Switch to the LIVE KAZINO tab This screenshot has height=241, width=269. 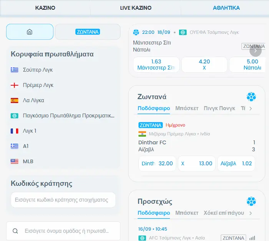[136, 8]
